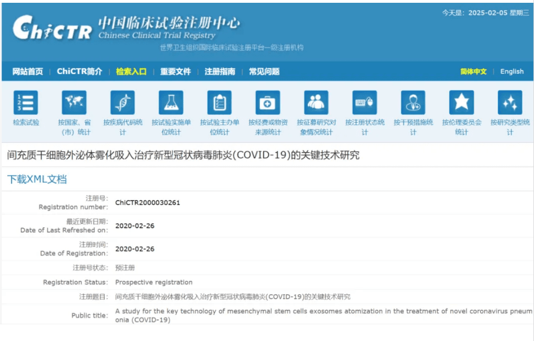Click the ChiCTR logo in header

[x=52, y=28]
